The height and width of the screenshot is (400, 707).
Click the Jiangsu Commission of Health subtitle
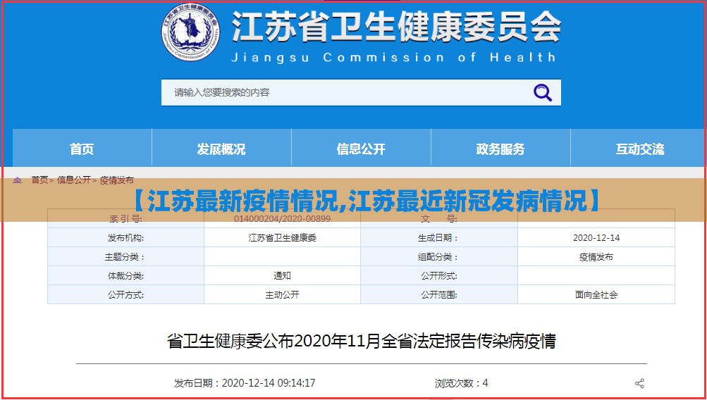click(393, 58)
